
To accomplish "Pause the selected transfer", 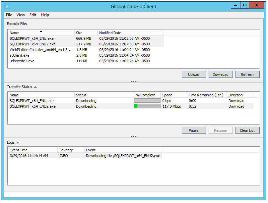I will pyautogui.click(x=194, y=130).
